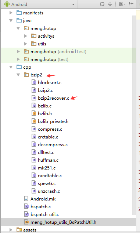Select file decompress.c
140x233 pixels.
[53, 145]
